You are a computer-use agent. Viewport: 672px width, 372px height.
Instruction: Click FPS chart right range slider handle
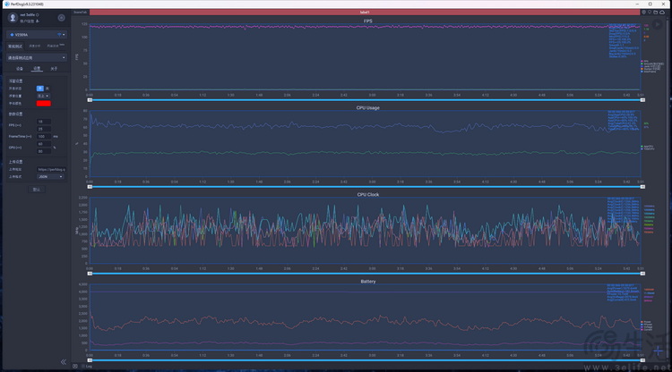point(642,100)
